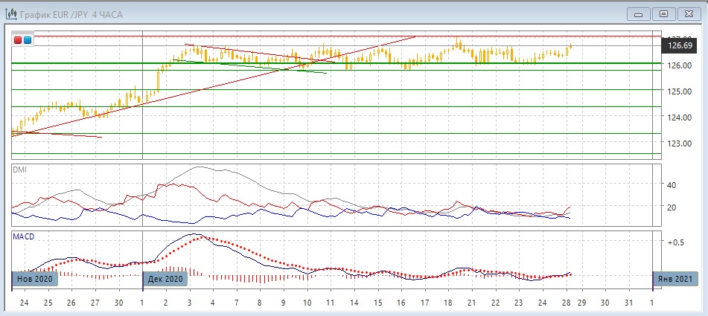Click the +0.5 MACD scale label
708x316 pixels.
(676, 242)
